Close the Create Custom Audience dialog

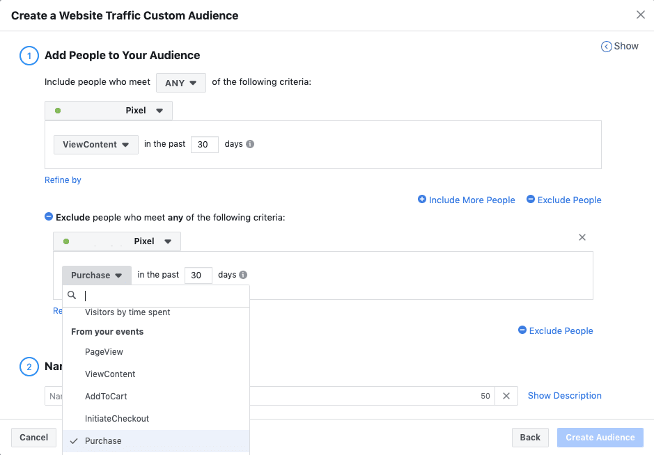point(640,15)
